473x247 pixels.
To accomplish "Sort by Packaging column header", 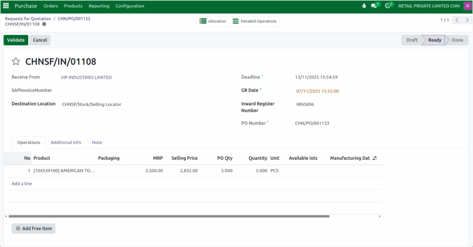I will tap(109, 158).
